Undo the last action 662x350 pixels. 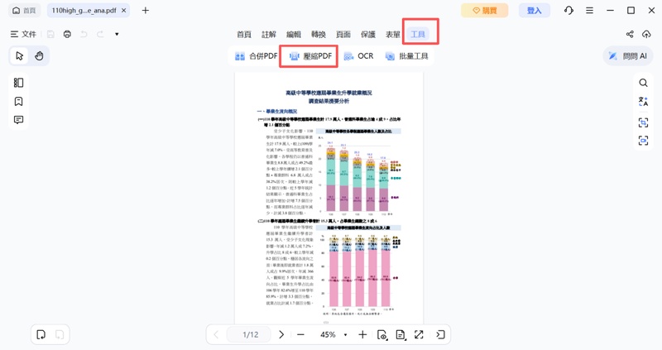[x=84, y=34]
